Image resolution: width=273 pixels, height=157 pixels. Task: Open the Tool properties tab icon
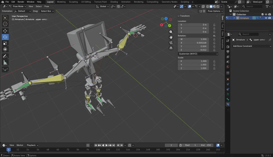point(228,40)
